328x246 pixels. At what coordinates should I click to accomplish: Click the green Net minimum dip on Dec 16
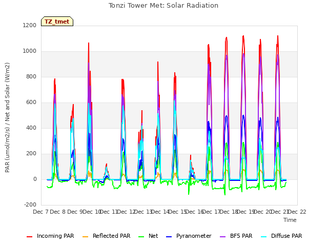pyautogui.click(x=189, y=194)
